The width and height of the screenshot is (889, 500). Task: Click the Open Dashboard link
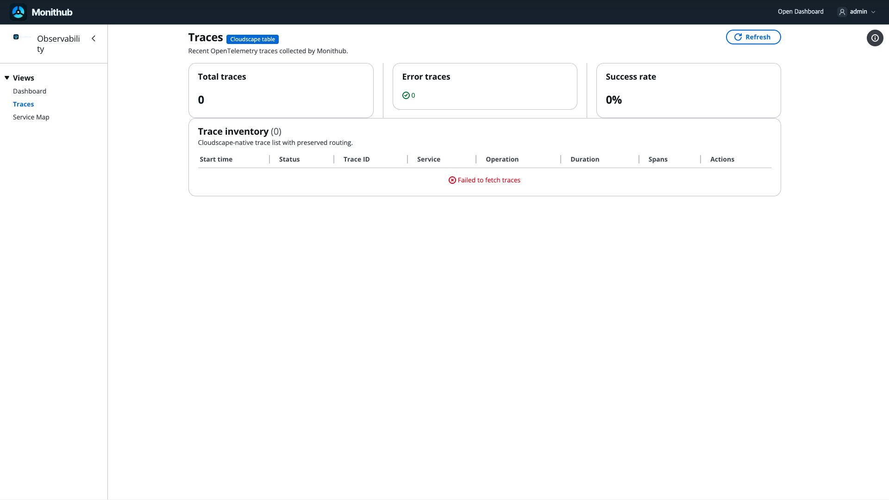(801, 12)
